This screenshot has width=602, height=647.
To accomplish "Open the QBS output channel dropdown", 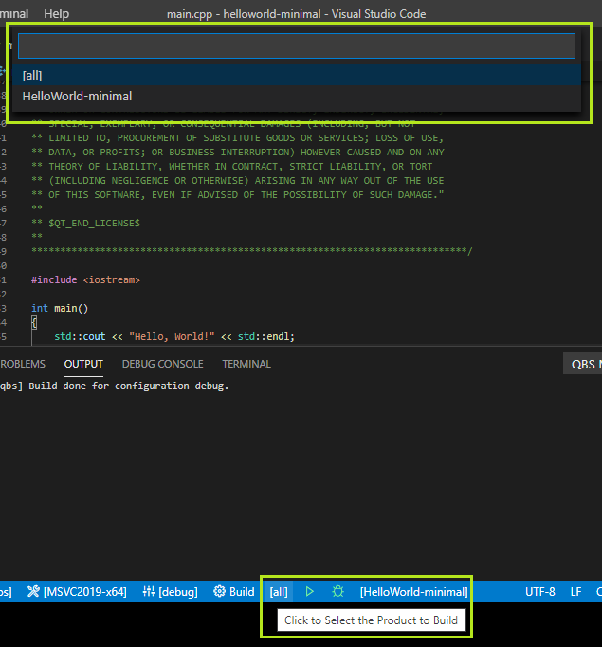I will (x=582, y=364).
